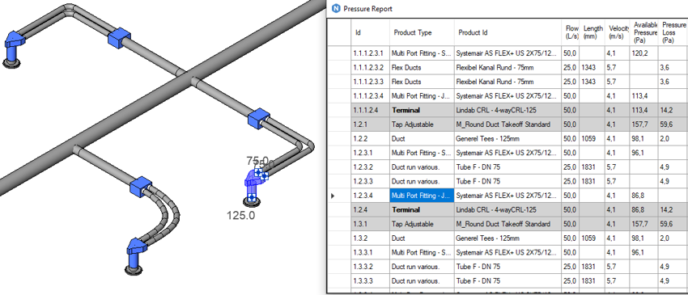Click the Pressure Report window logo icon
This screenshot has height=295, width=688.
point(337,8)
